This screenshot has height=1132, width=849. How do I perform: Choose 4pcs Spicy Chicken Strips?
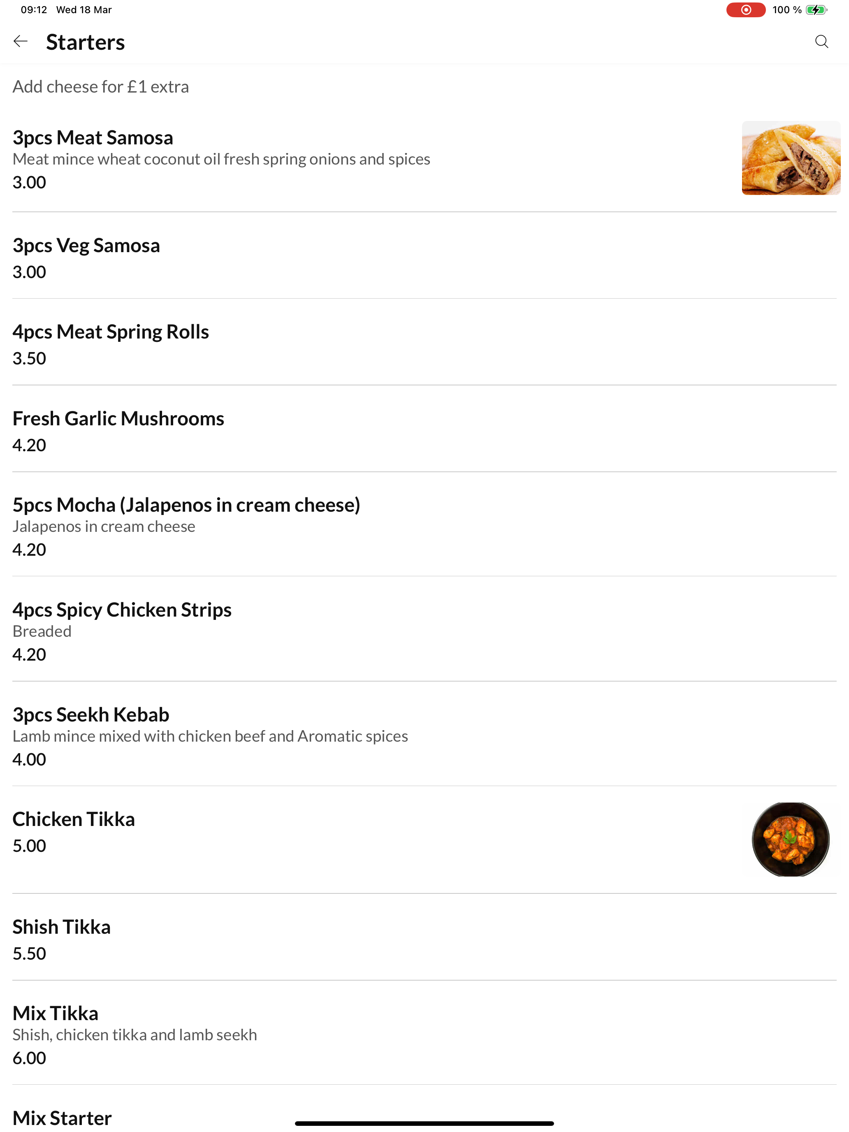pyautogui.click(x=424, y=629)
